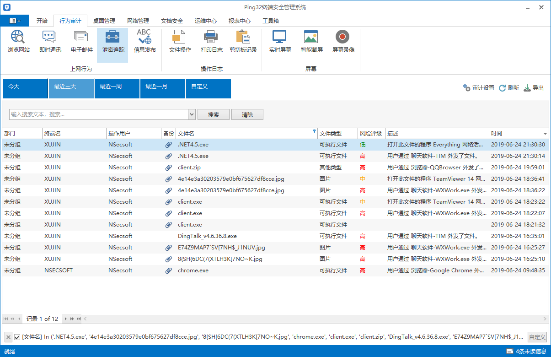Screen dimensions: 551x357
Task: Expand the search text dropdown arrow
Action: [192, 114]
